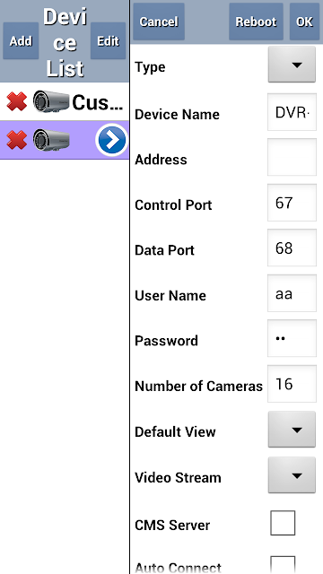Image resolution: width=323 pixels, height=574 pixels.
Task: Click into the empty Address field
Action: point(292,157)
